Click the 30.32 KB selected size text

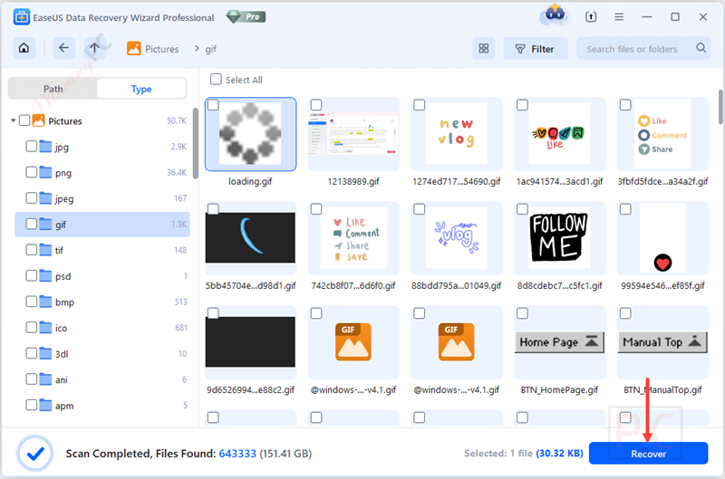click(559, 454)
